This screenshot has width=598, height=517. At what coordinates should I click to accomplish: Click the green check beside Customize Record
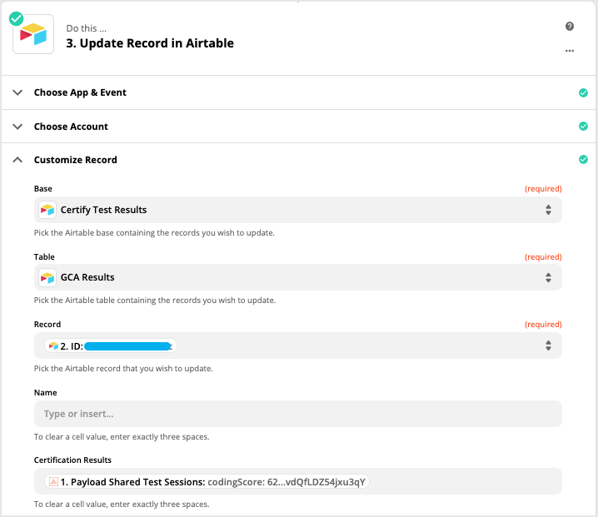coord(583,159)
